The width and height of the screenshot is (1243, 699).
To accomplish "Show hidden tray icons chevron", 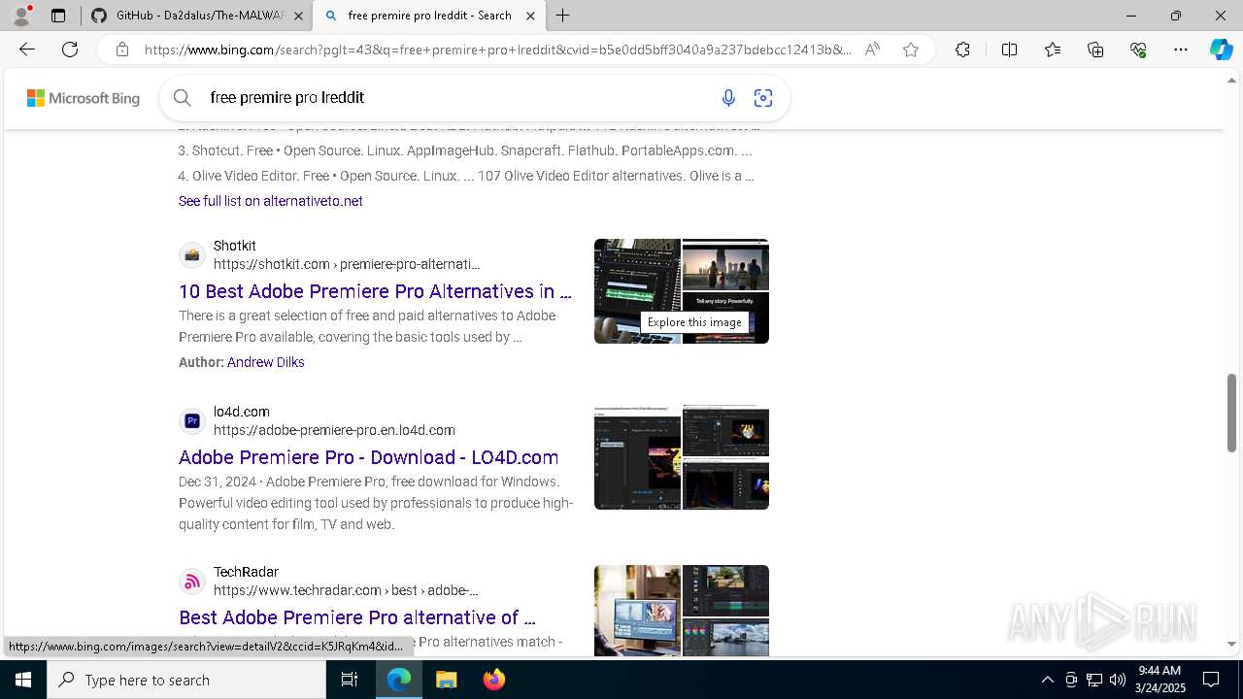I will [1047, 680].
